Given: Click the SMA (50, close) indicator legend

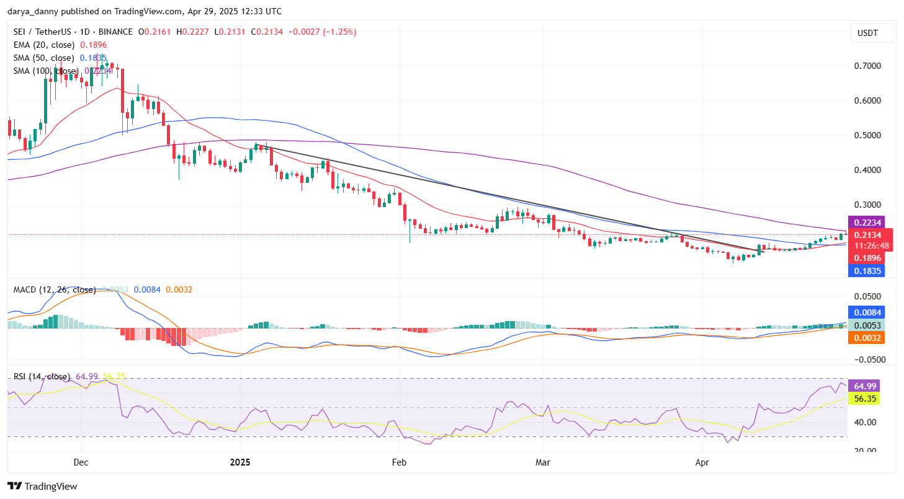Looking at the screenshot, I should tap(44, 58).
